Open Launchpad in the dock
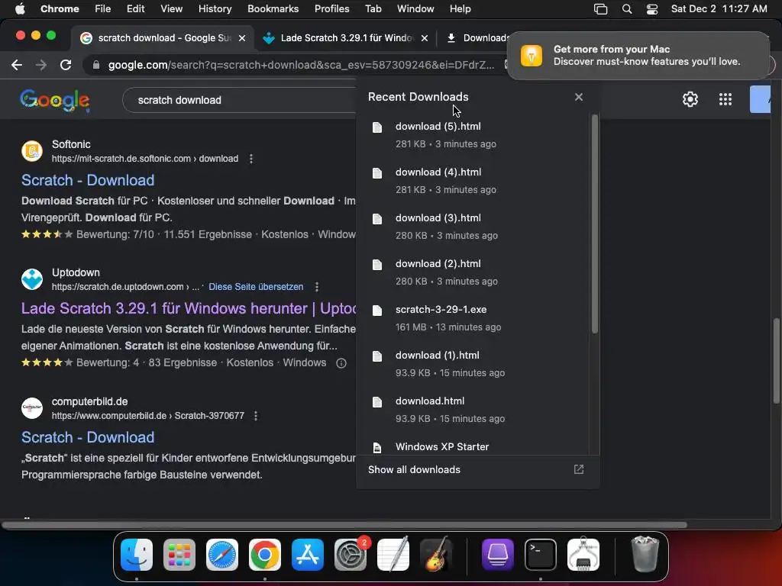 click(179, 555)
